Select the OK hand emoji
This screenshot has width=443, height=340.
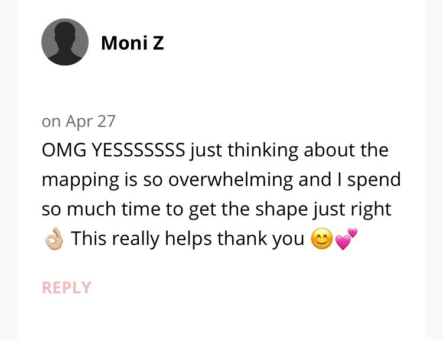coord(54,238)
